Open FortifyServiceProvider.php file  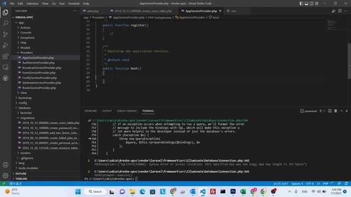pos(39,78)
